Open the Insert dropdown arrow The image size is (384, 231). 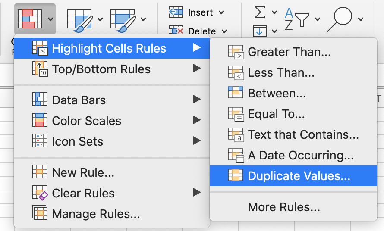click(x=221, y=12)
